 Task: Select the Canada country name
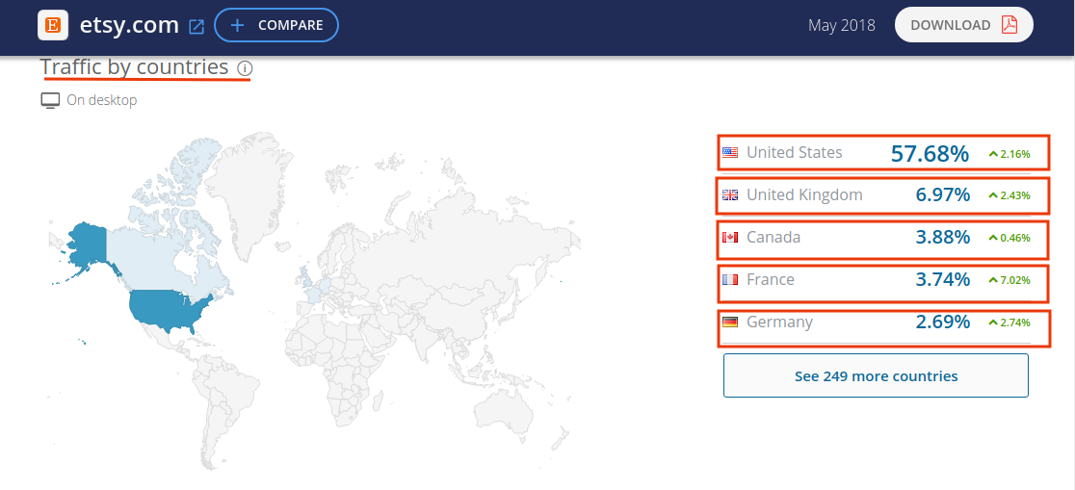click(x=773, y=237)
